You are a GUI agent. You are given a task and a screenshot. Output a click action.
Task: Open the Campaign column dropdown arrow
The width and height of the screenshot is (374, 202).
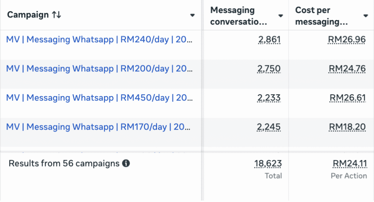[x=192, y=15]
